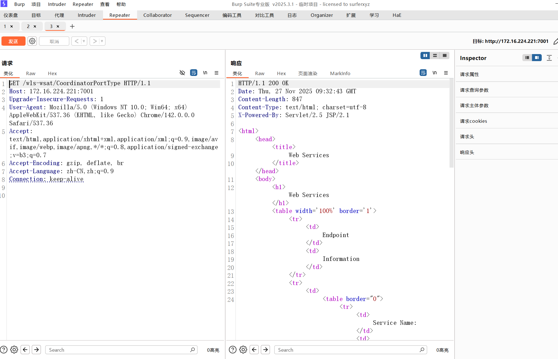This screenshot has width=558, height=359.
Task: Switch to top-bottom layout
Action: tap(435, 55)
